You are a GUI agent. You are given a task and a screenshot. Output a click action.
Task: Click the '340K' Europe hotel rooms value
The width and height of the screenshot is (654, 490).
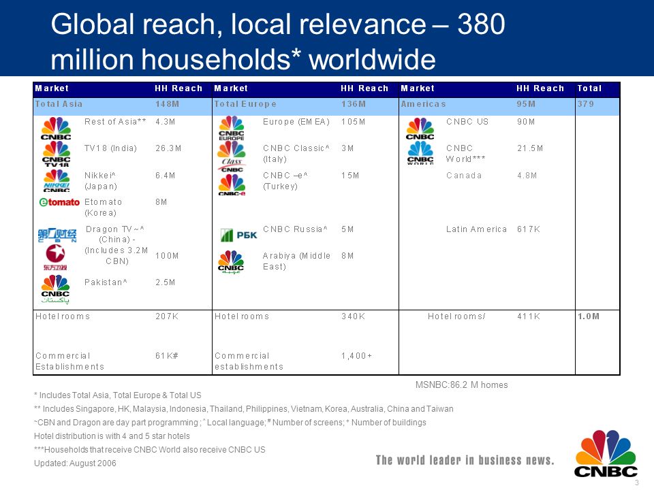click(x=353, y=316)
